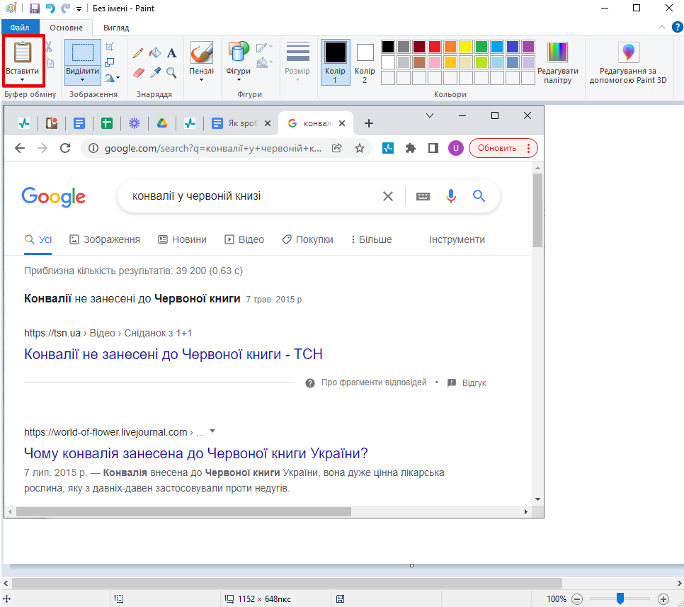Select the Text tool letter A
684x607 pixels.
pyautogui.click(x=172, y=53)
